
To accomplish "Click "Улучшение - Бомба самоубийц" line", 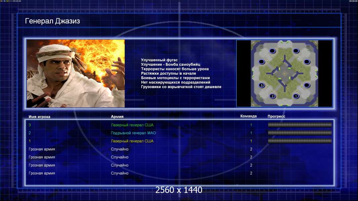I will pos(171,64).
